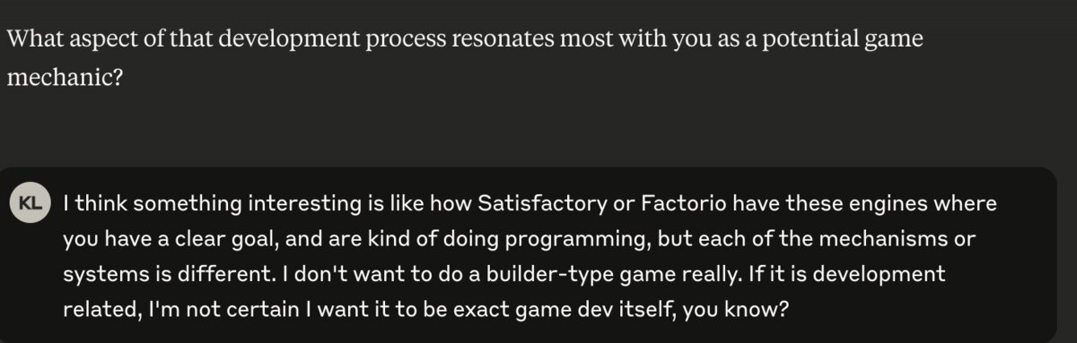
Task: Click the word "mechanic?" in assistant reply
Action: (64, 78)
